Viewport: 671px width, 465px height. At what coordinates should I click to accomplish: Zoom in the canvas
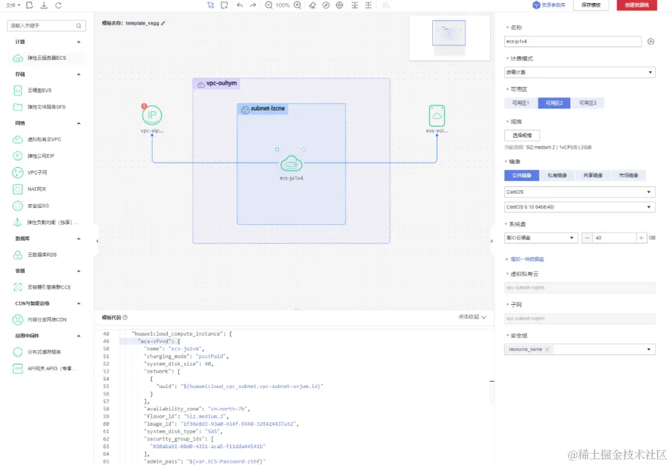[x=298, y=5]
